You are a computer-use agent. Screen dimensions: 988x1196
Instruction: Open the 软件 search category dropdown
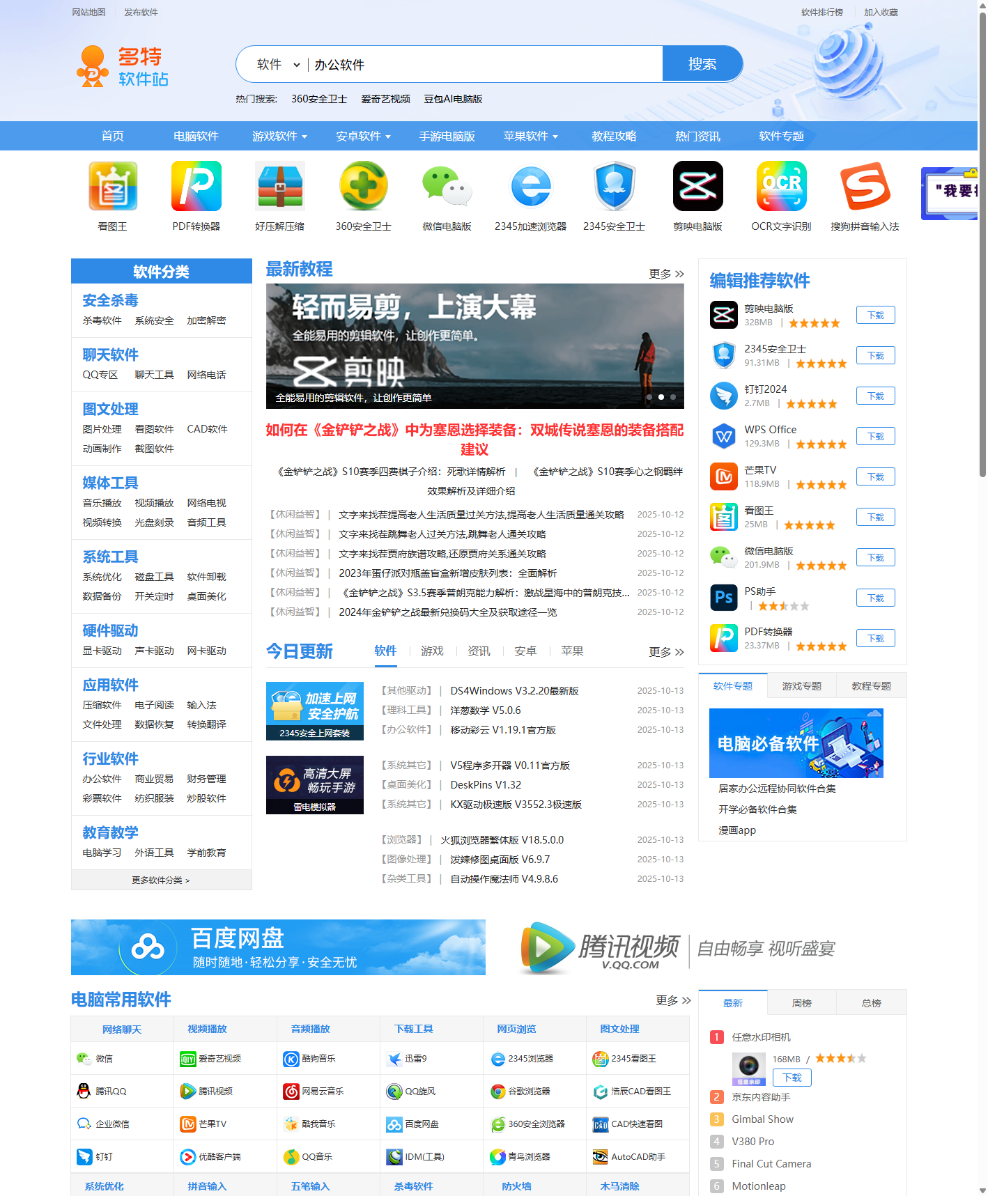click(278, 64)
